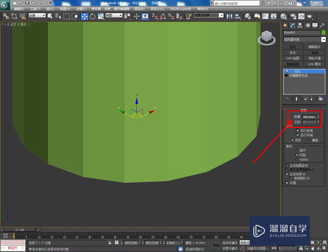Activate the Select and Rotate tool

(x=93, y=16)
